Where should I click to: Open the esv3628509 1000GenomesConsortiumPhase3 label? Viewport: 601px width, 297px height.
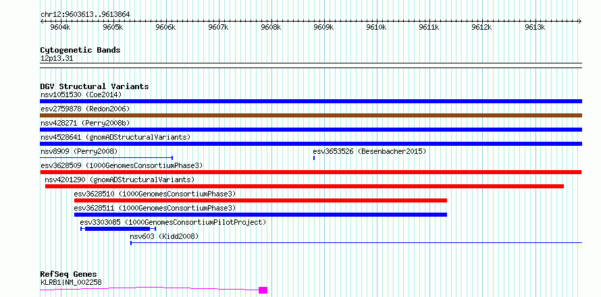122,165
